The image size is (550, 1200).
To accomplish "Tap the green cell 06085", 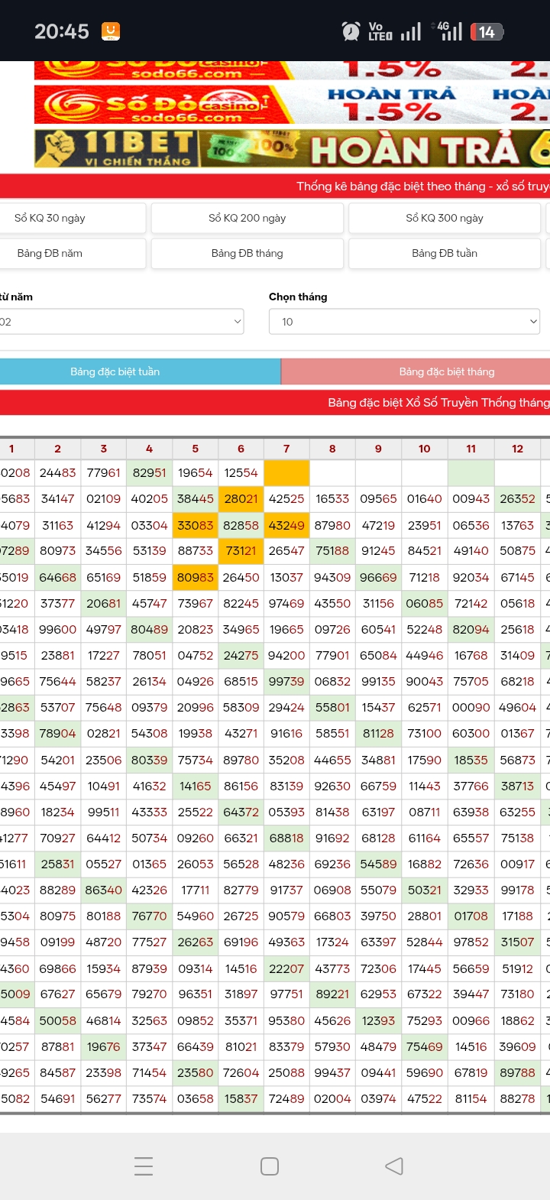I will pos(424,603).
